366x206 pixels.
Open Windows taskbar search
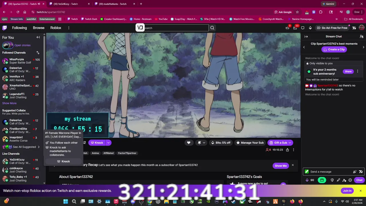(74, 201)
